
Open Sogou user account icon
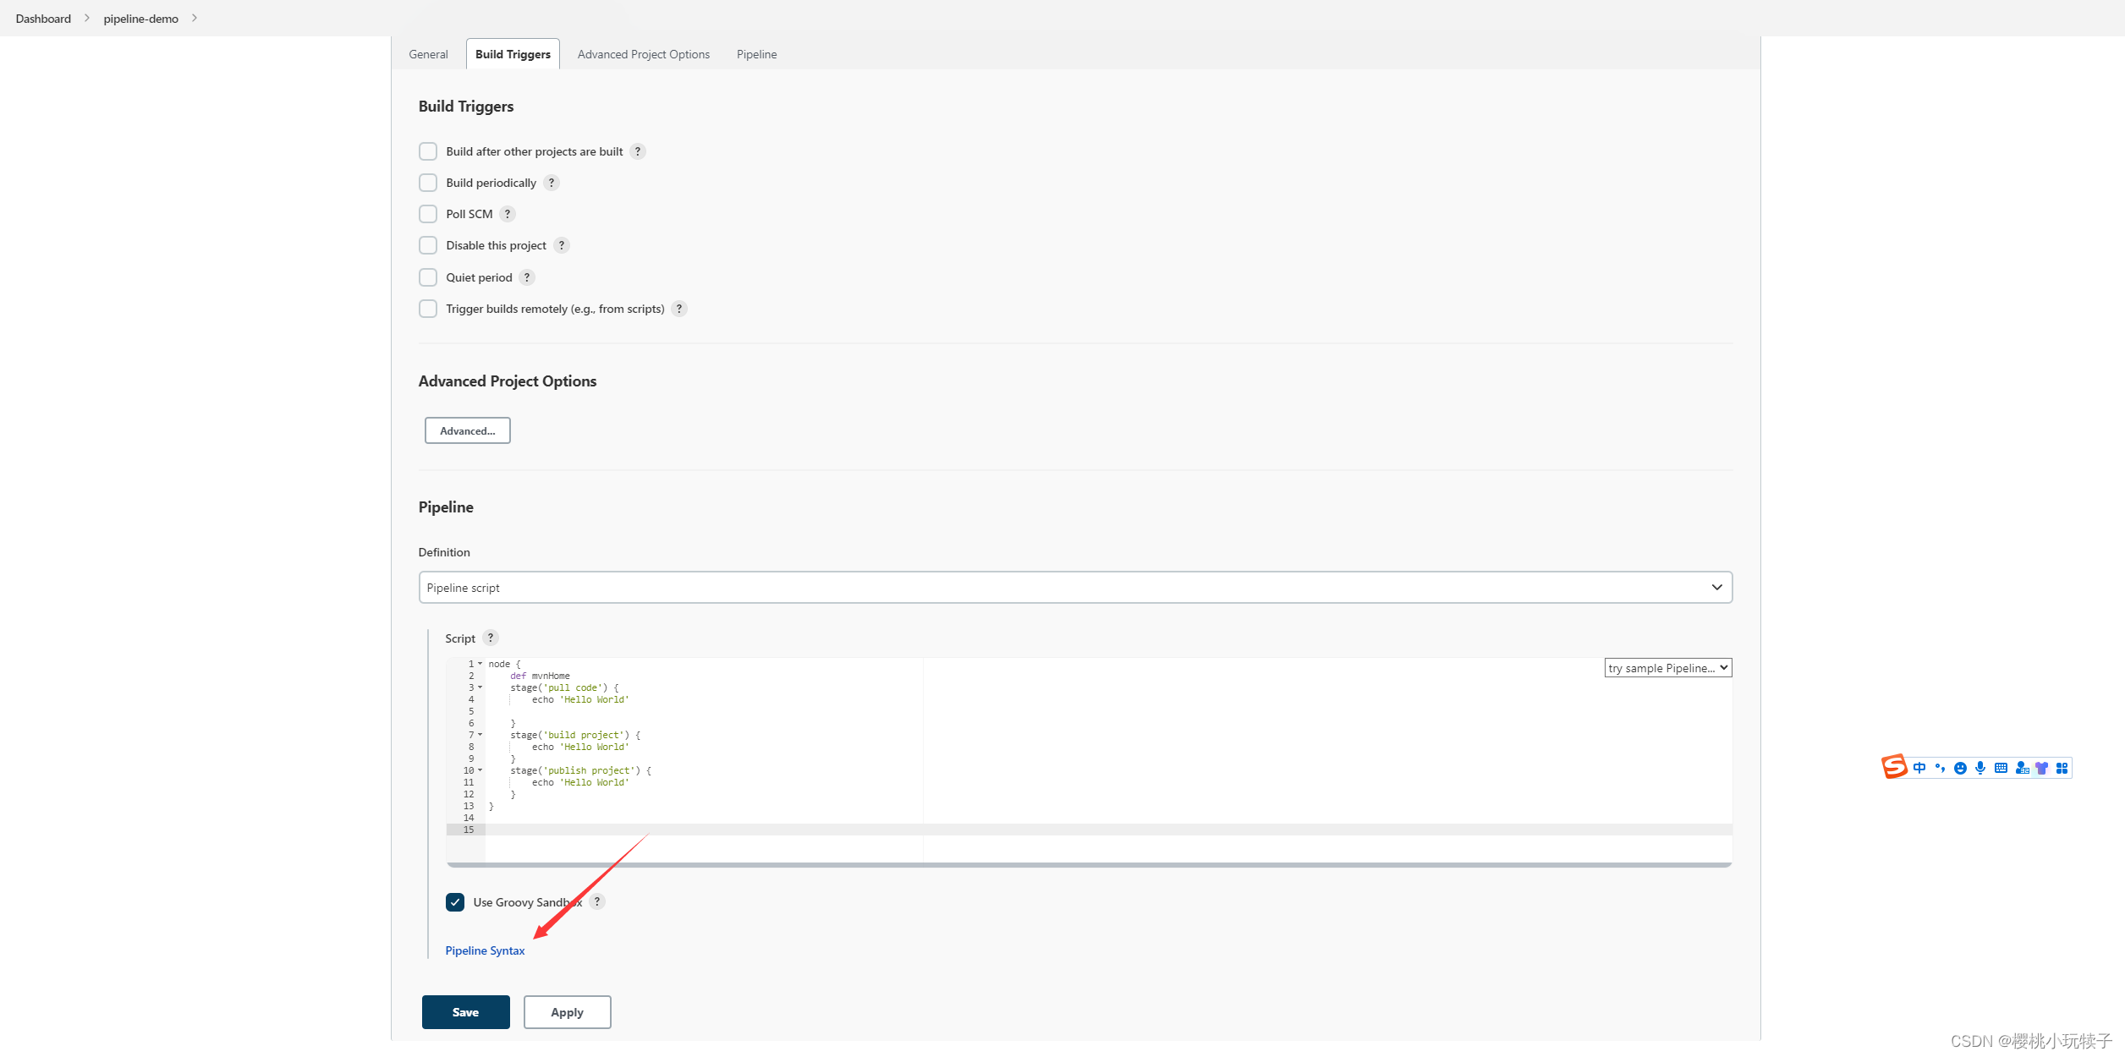[2022, 768]
